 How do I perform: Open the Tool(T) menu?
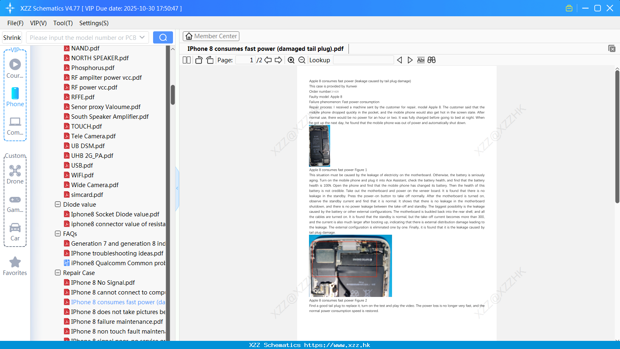63,23
